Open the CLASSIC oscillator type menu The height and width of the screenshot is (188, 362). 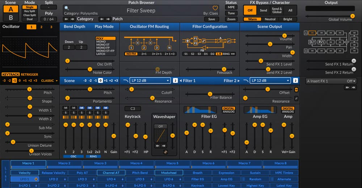pos(49,81)
